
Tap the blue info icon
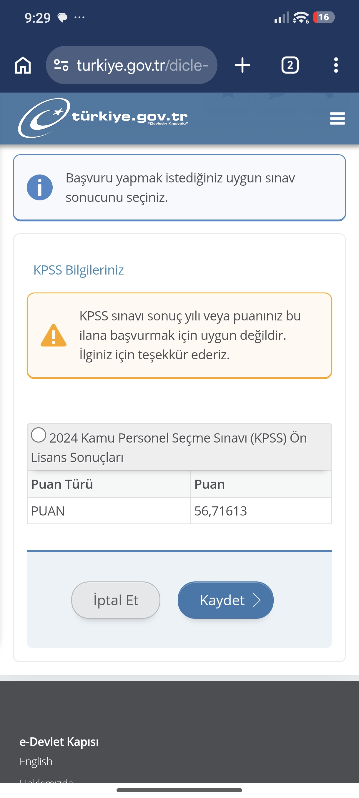click(x=40, y=187)
